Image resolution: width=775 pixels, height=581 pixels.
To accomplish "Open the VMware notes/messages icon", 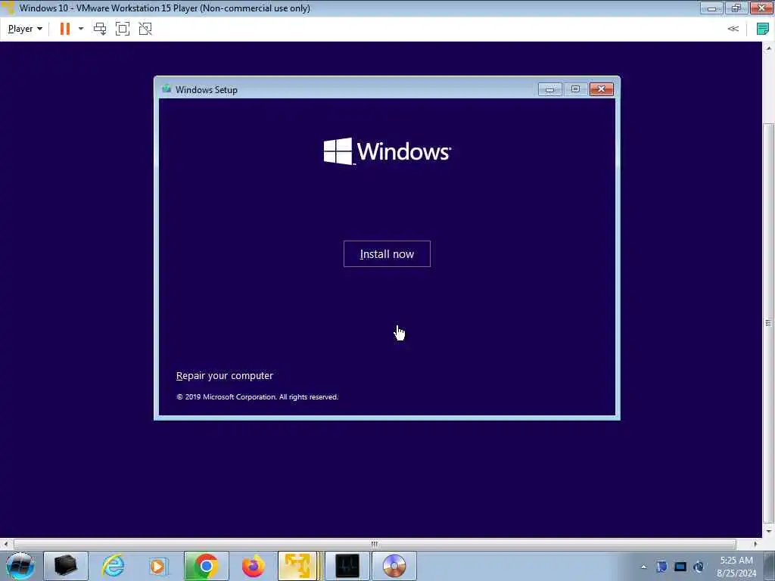I will 763,29.
